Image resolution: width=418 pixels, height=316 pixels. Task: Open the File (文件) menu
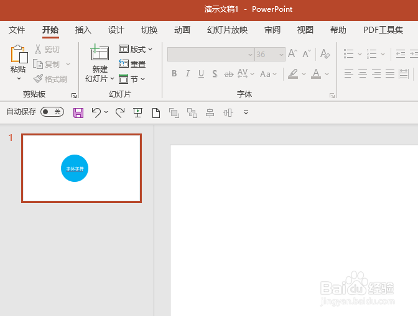click(x=17, y=30)
